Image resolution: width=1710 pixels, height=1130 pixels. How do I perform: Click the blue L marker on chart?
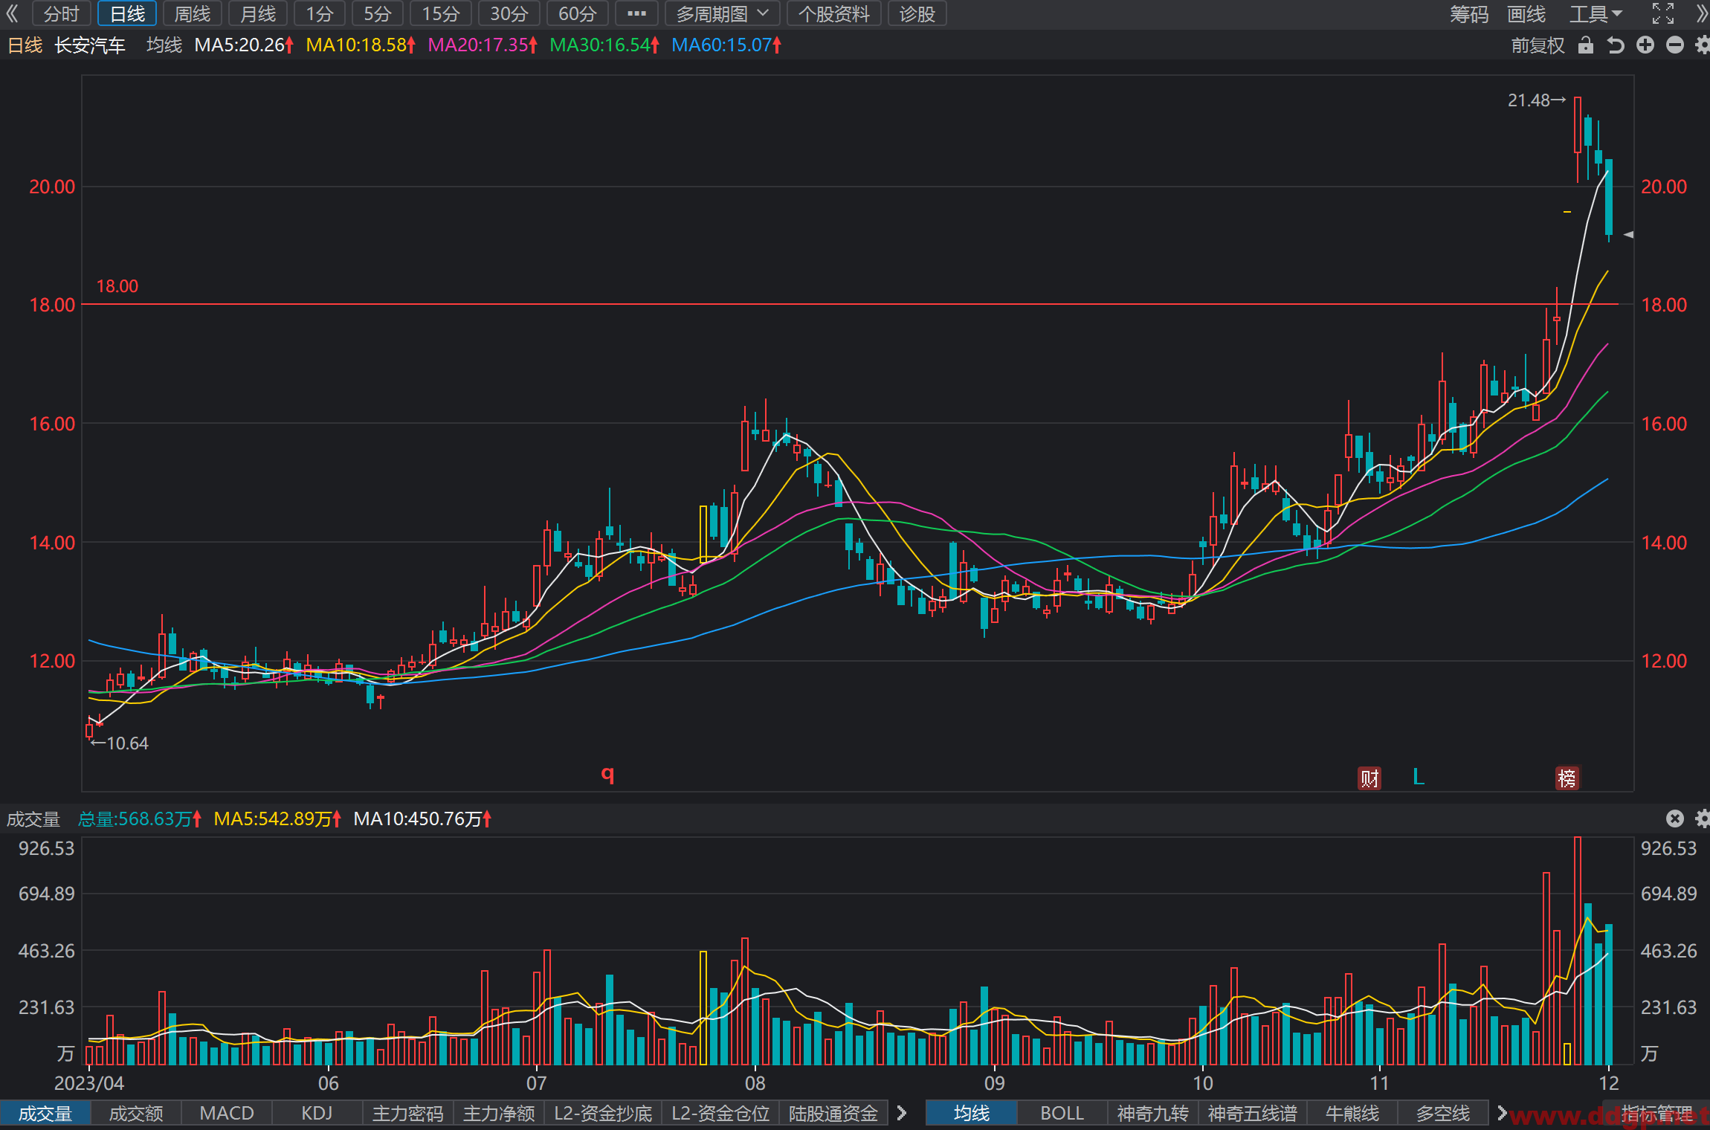[1419, 777]
